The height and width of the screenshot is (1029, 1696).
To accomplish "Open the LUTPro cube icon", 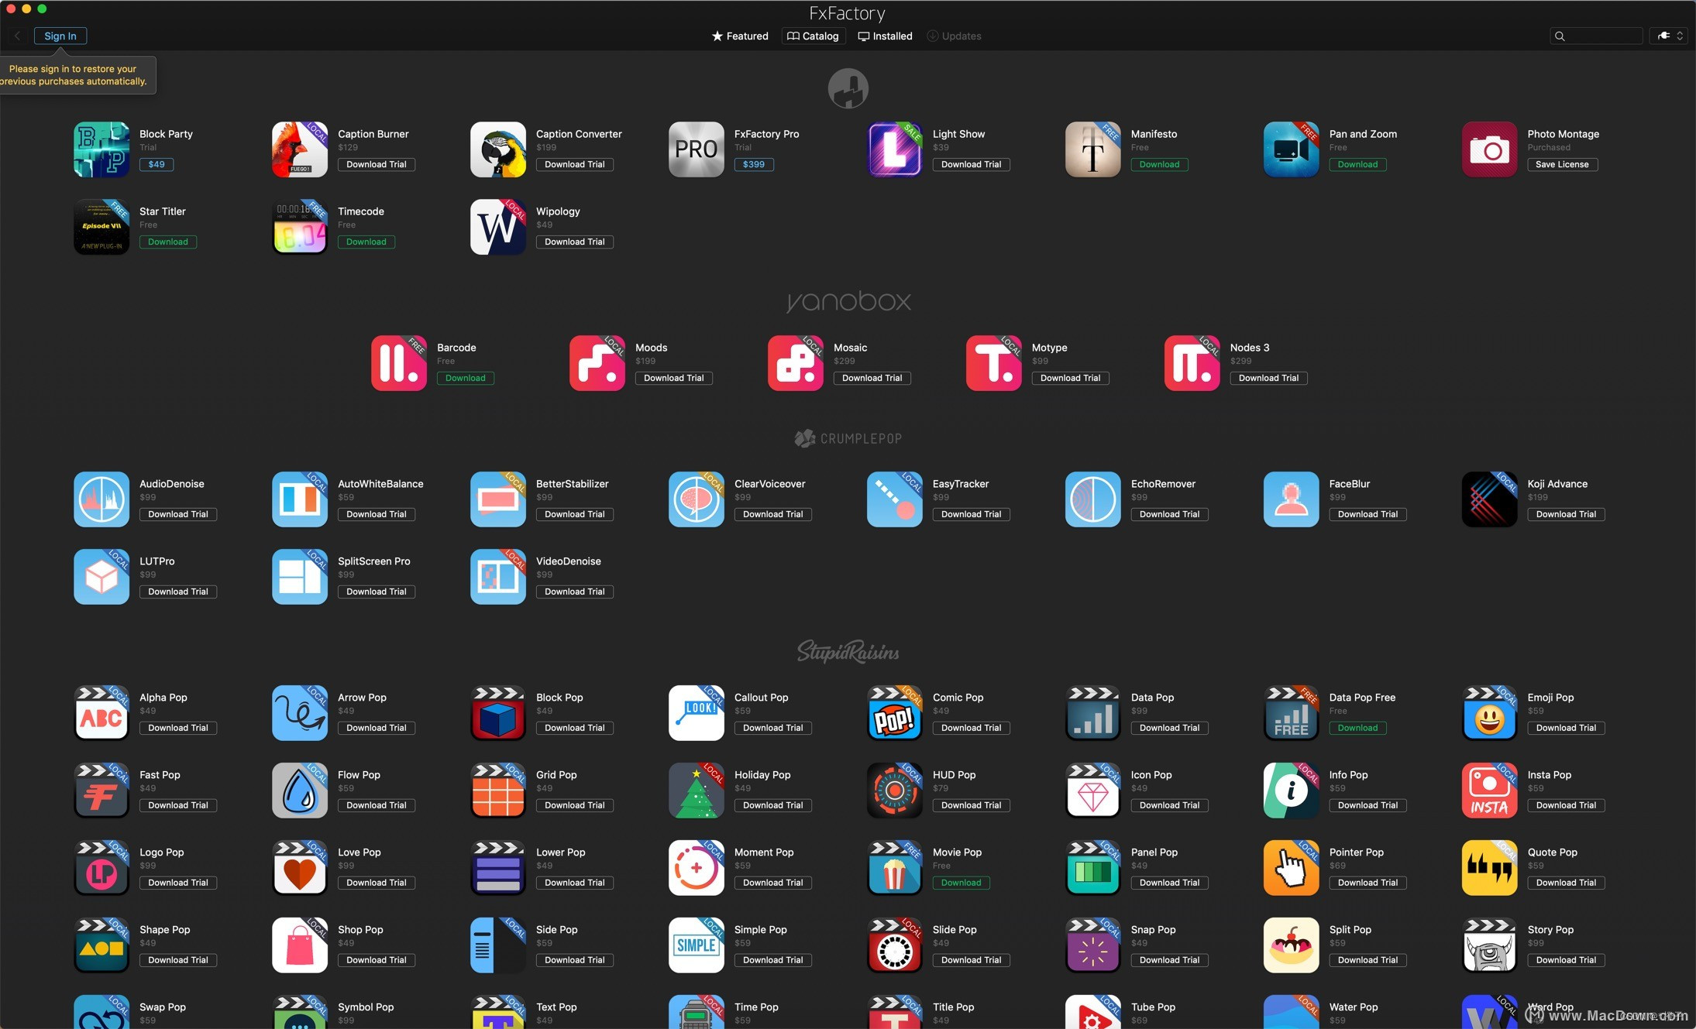I will [101, 577].
